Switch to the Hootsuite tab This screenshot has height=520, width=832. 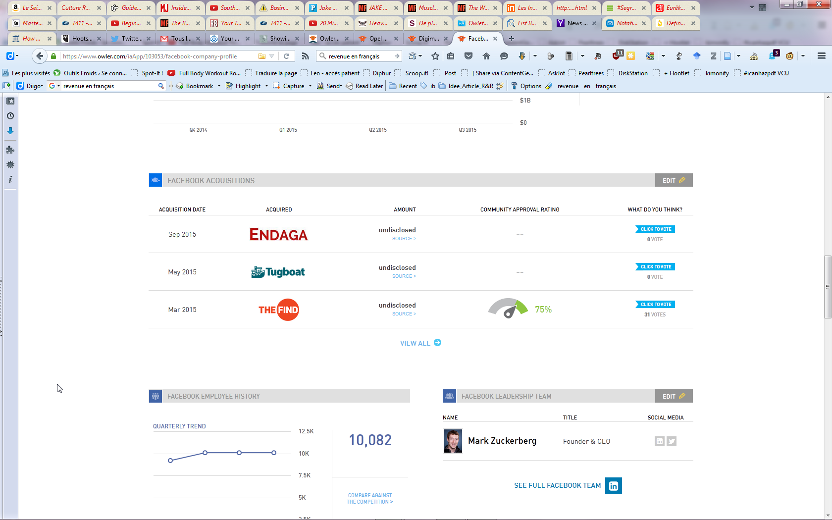81,38
